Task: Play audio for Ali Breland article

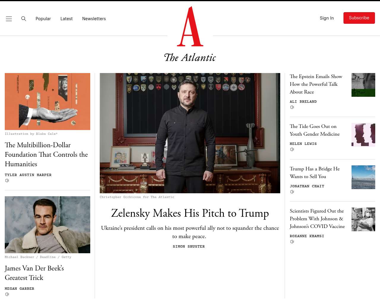Action: (292, 107)
